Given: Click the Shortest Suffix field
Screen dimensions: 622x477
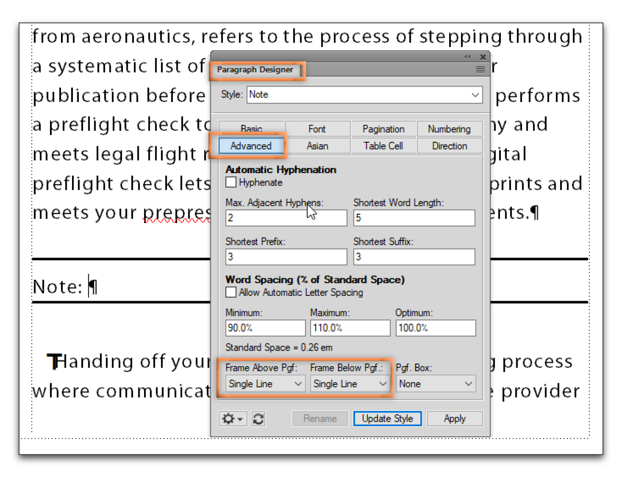Looking at the screenshot, I should click(x=414, y=257).
